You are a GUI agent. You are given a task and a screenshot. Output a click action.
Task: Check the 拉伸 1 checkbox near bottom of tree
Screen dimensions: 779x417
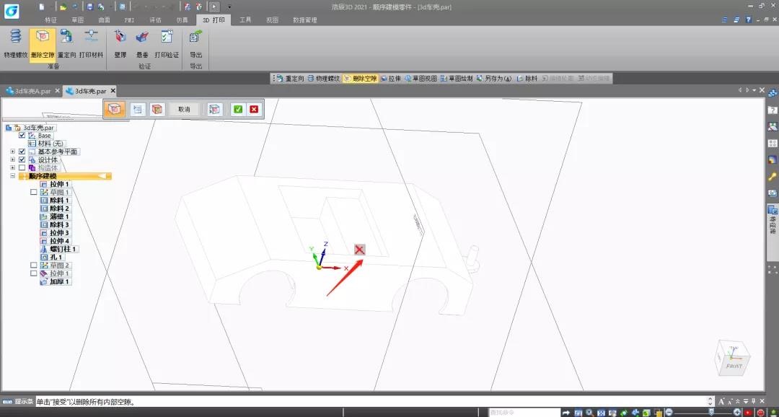pos(34,273)
